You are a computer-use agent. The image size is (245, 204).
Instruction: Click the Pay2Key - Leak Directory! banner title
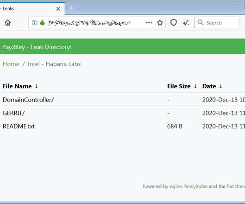coord(37,47)
